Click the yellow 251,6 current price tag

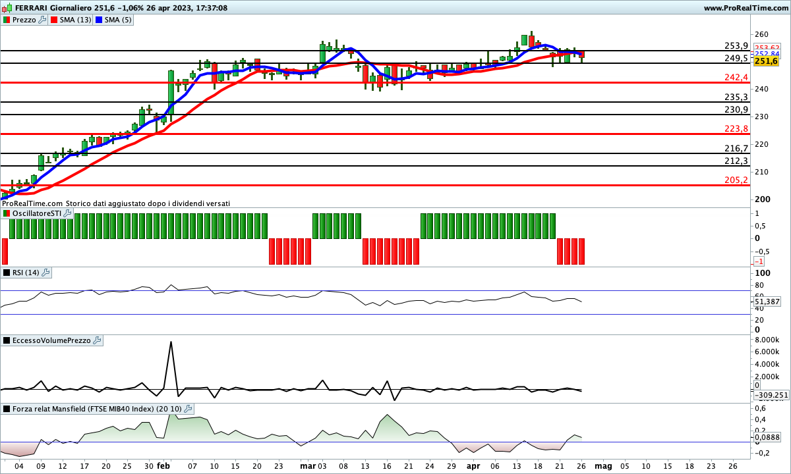767,61
